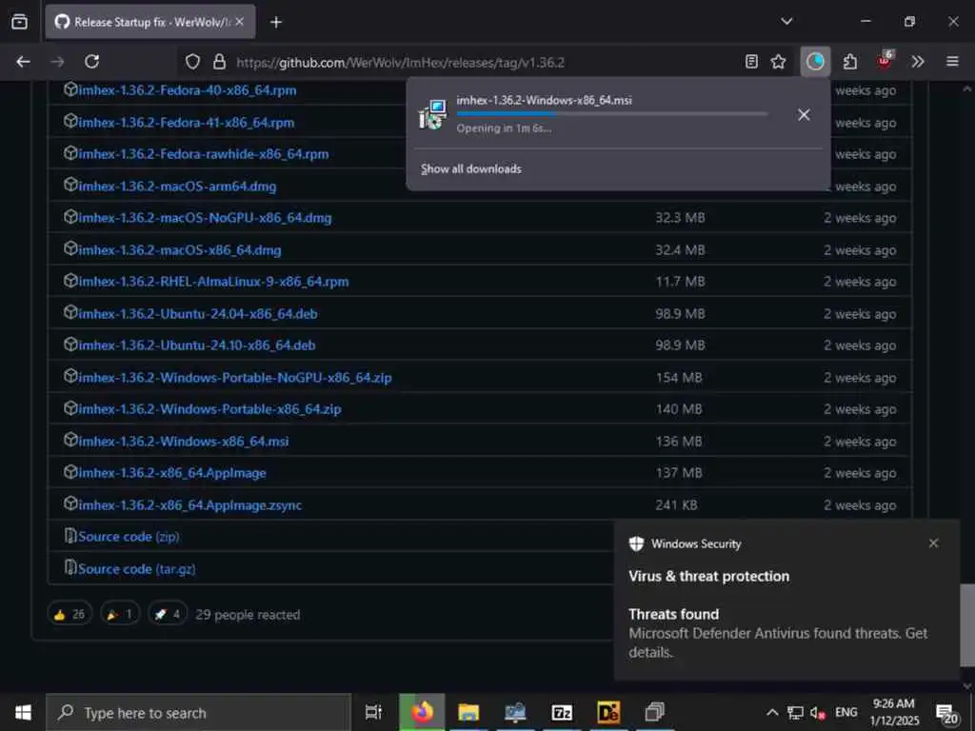975x731 pixels.
Task: Download imhex-1.36.2-x86_64.AppImage
Action: click(172, 474)
